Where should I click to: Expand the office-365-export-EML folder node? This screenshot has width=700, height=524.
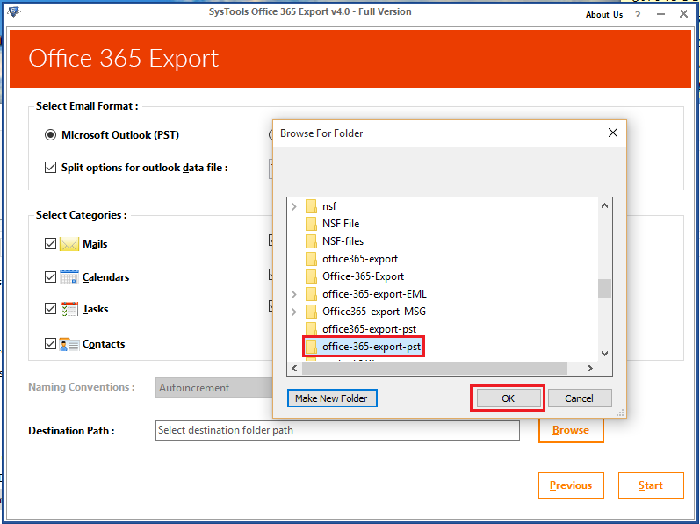[293, 294]
